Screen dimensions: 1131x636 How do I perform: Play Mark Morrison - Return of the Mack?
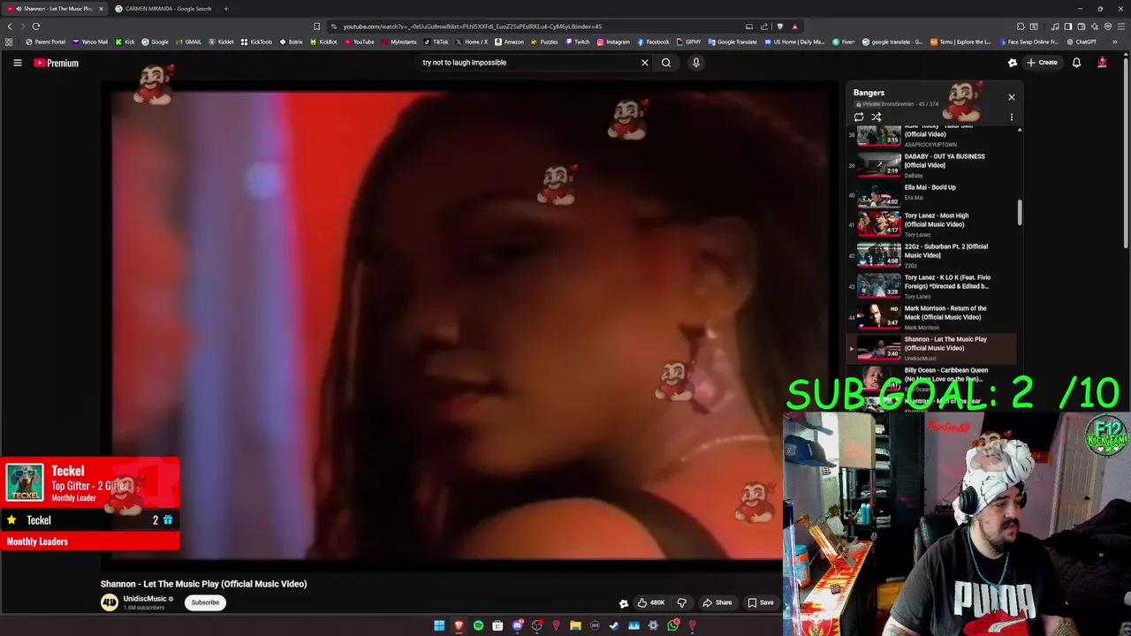pos(932,317)
